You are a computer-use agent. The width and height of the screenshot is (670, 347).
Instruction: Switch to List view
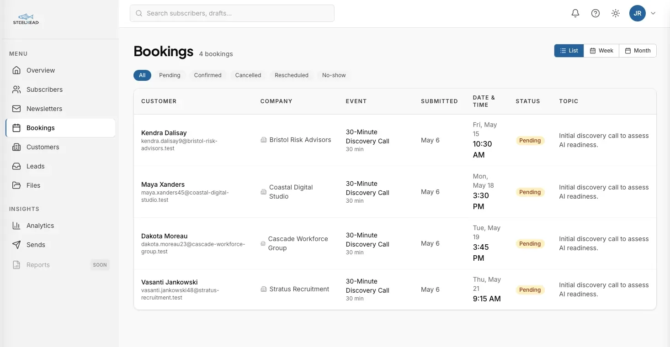[x=569, y=51]
